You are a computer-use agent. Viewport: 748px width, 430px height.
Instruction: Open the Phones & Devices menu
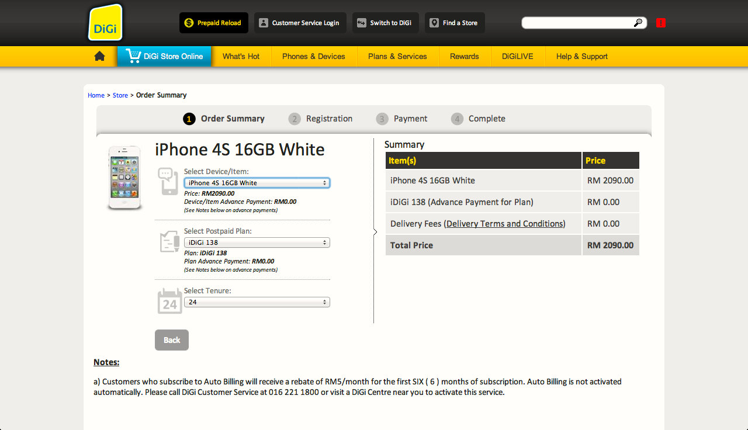tap(314, 56)
